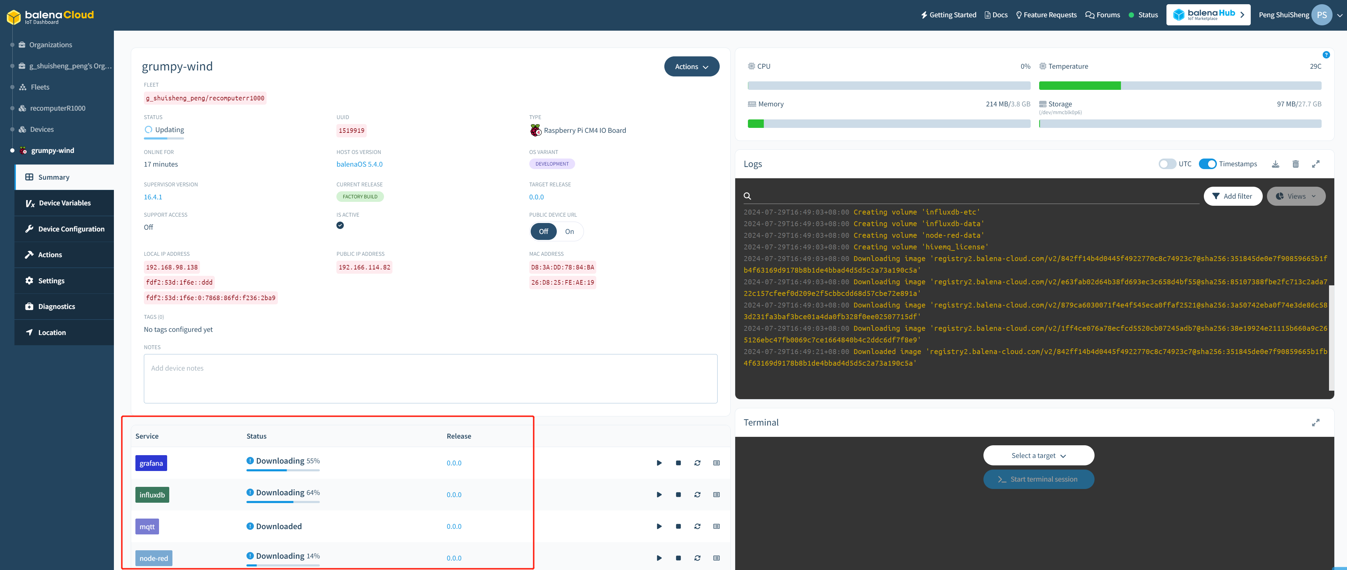Click the Raspberry Pi device type icon
Screen dimensions: 1347x570
coord(536,130)
